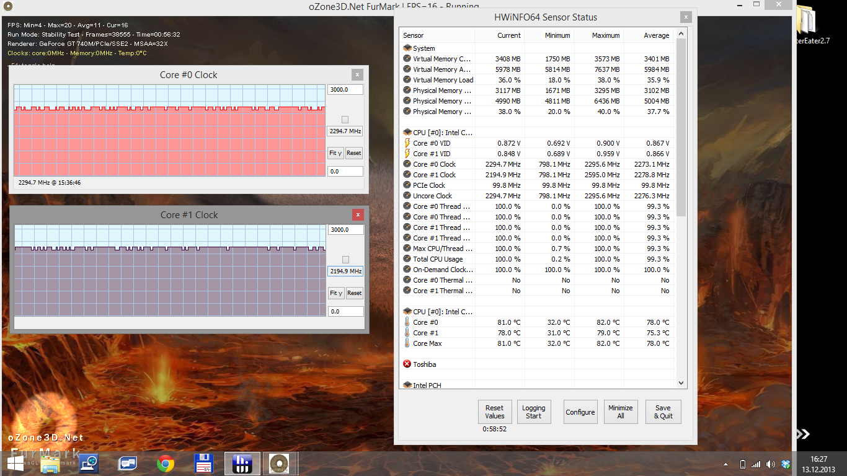Image resolution: width=847 pixels, height=476 pixels.
Task: Click the 2194.9 MHz value field
Action: coord(345,271)
